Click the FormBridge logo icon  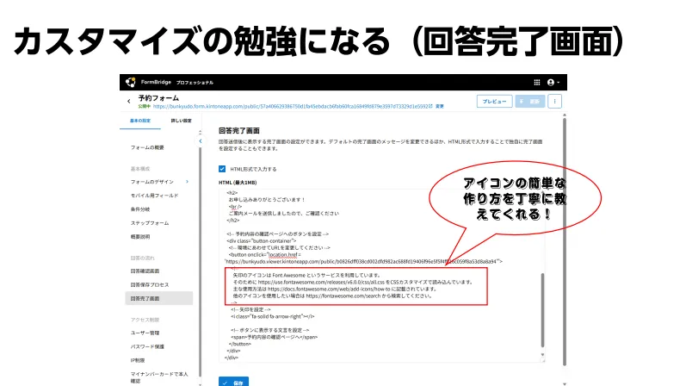[x=130, y=82]
